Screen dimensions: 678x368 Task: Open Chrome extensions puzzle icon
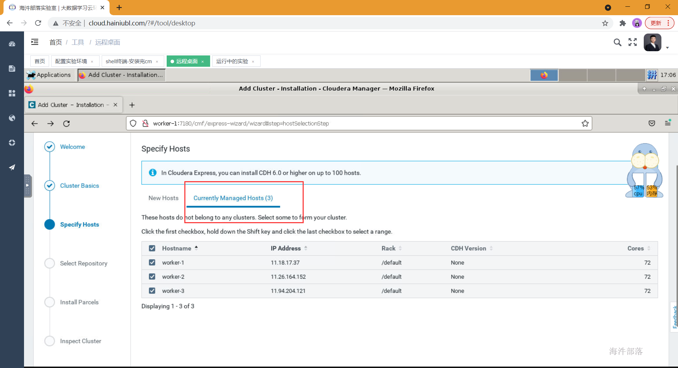(623, 23)
